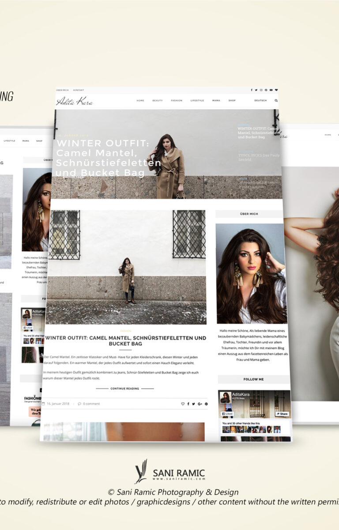Share post via Pinterest icon

coord(206,404)
